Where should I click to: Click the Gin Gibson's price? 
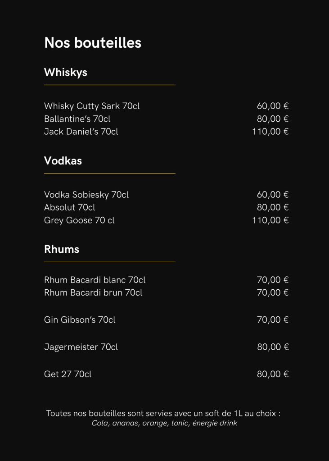pos(273,320)
